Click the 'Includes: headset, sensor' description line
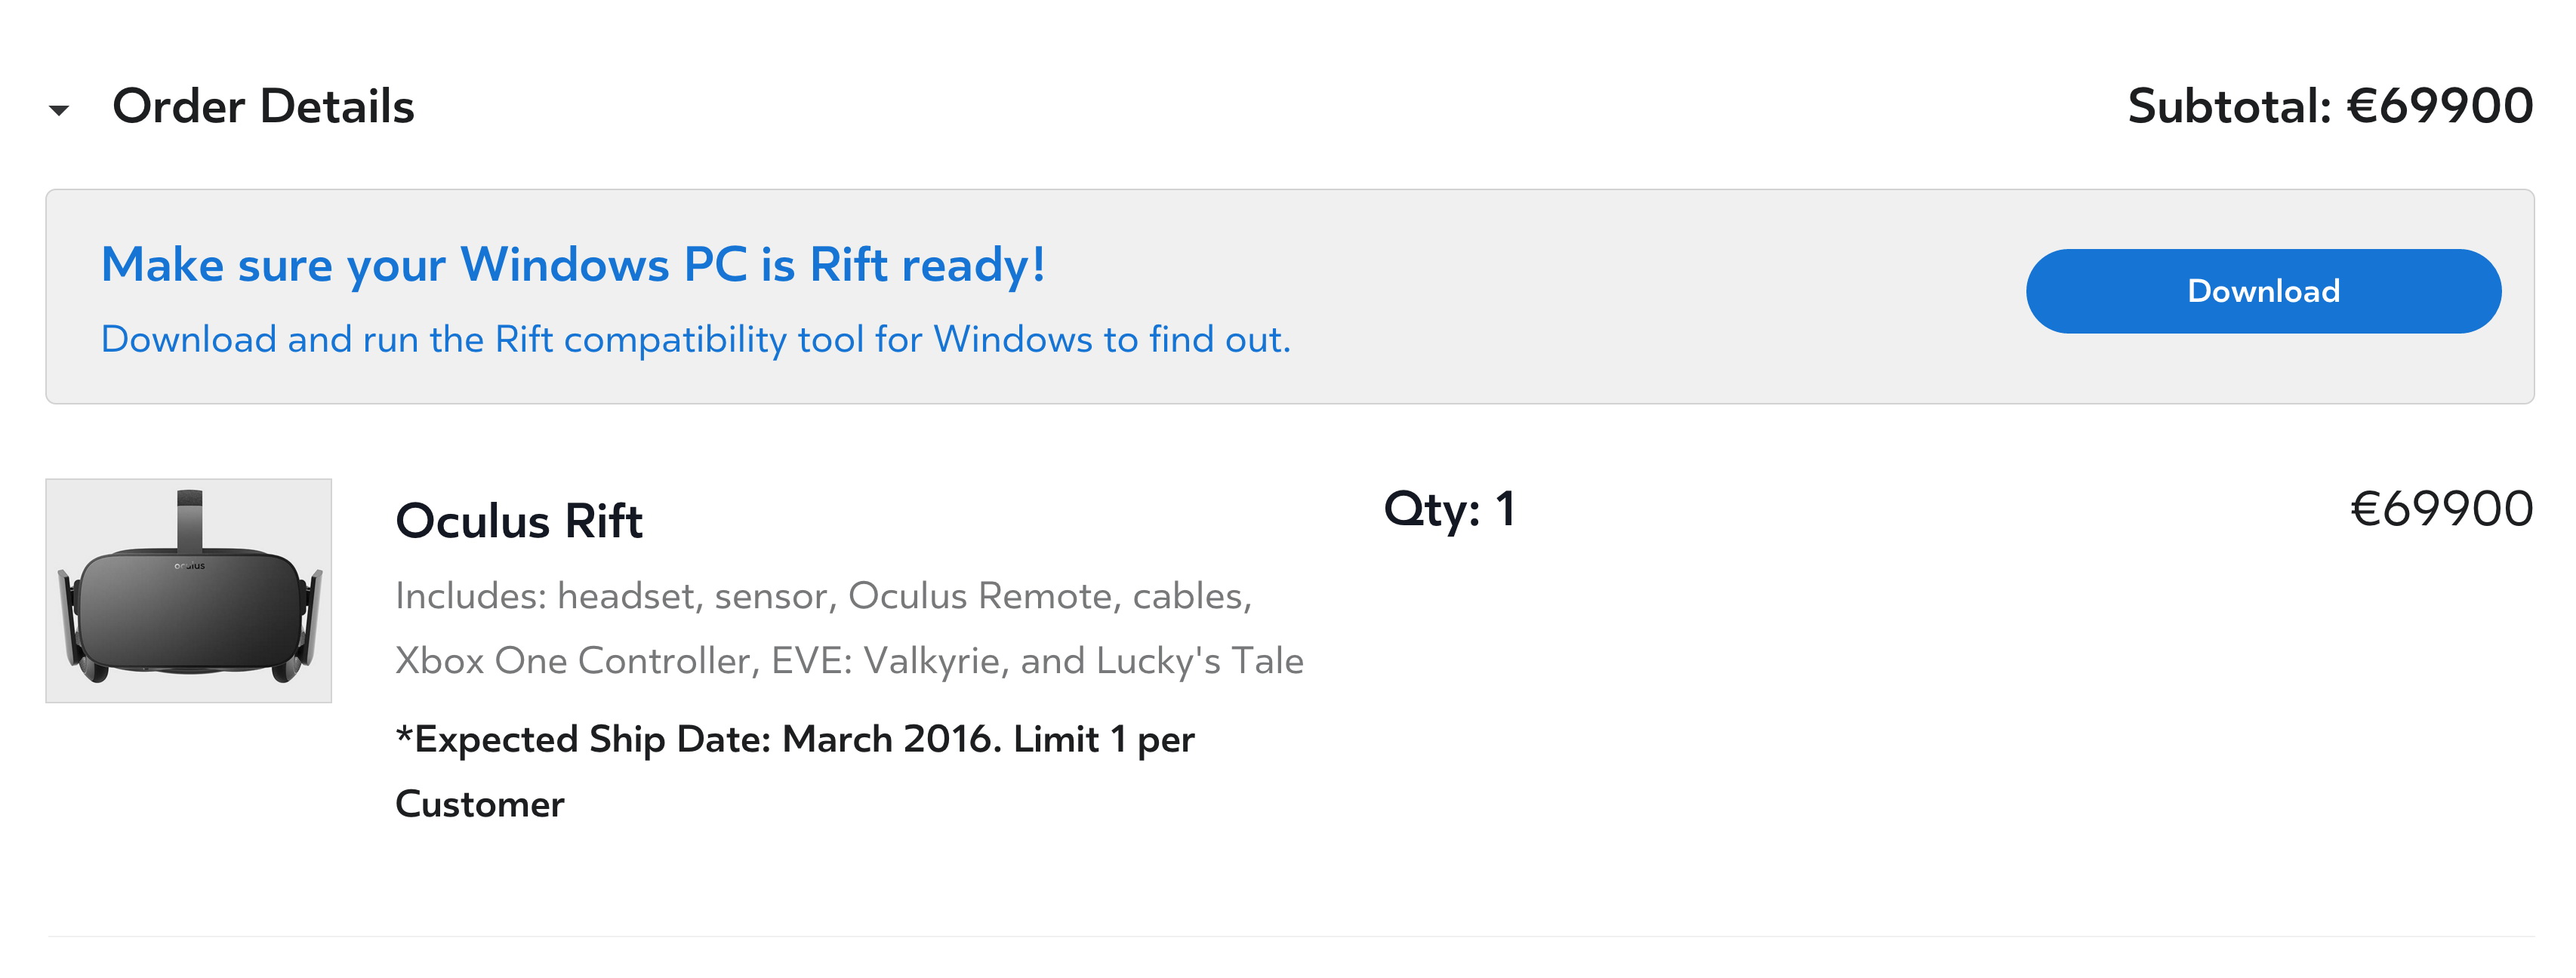 coord(823,596)
